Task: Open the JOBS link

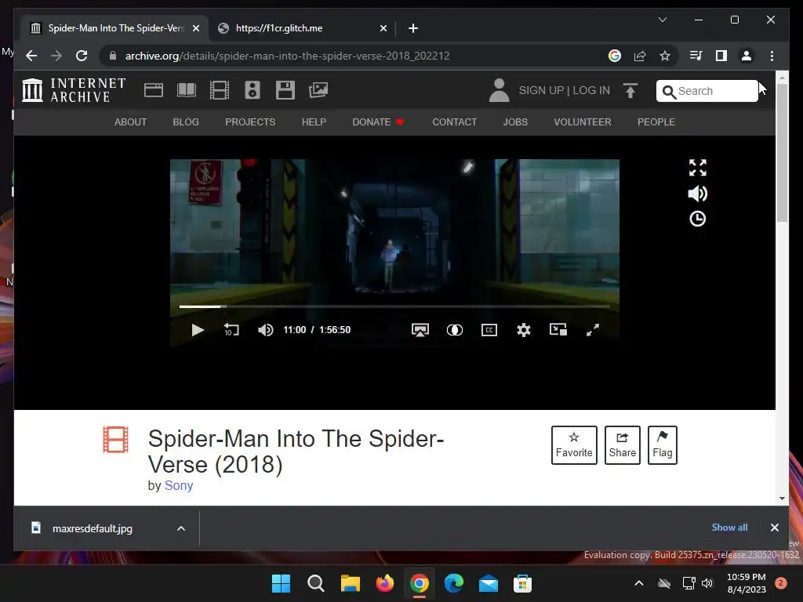Action: click(x=515, y=121)
